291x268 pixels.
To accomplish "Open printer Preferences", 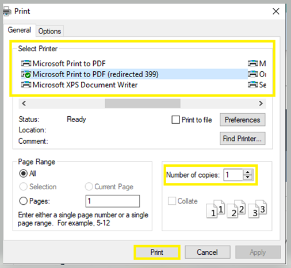I will tap(243, 120).
